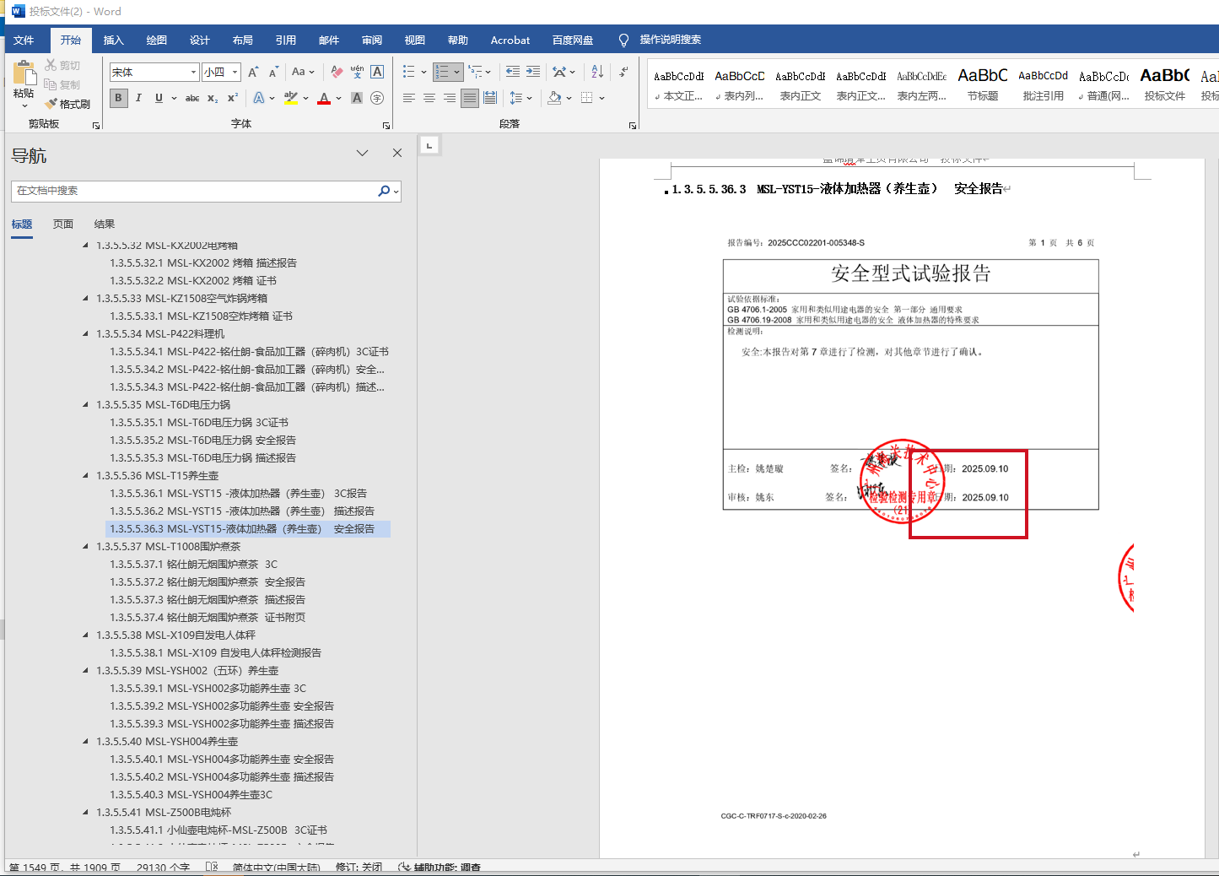Click the multilevel list icon

tap(476, 73)
